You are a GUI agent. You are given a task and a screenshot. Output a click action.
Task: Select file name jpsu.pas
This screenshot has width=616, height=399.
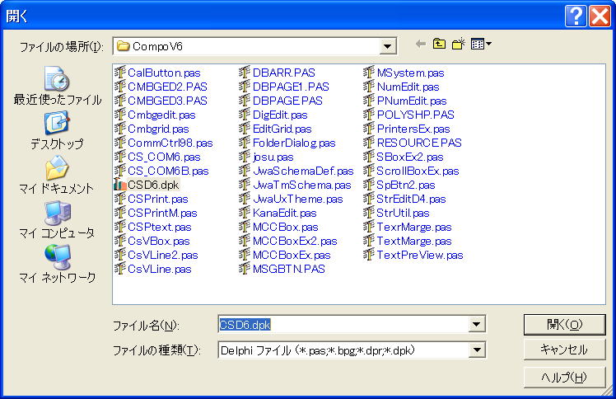[273, 157]
